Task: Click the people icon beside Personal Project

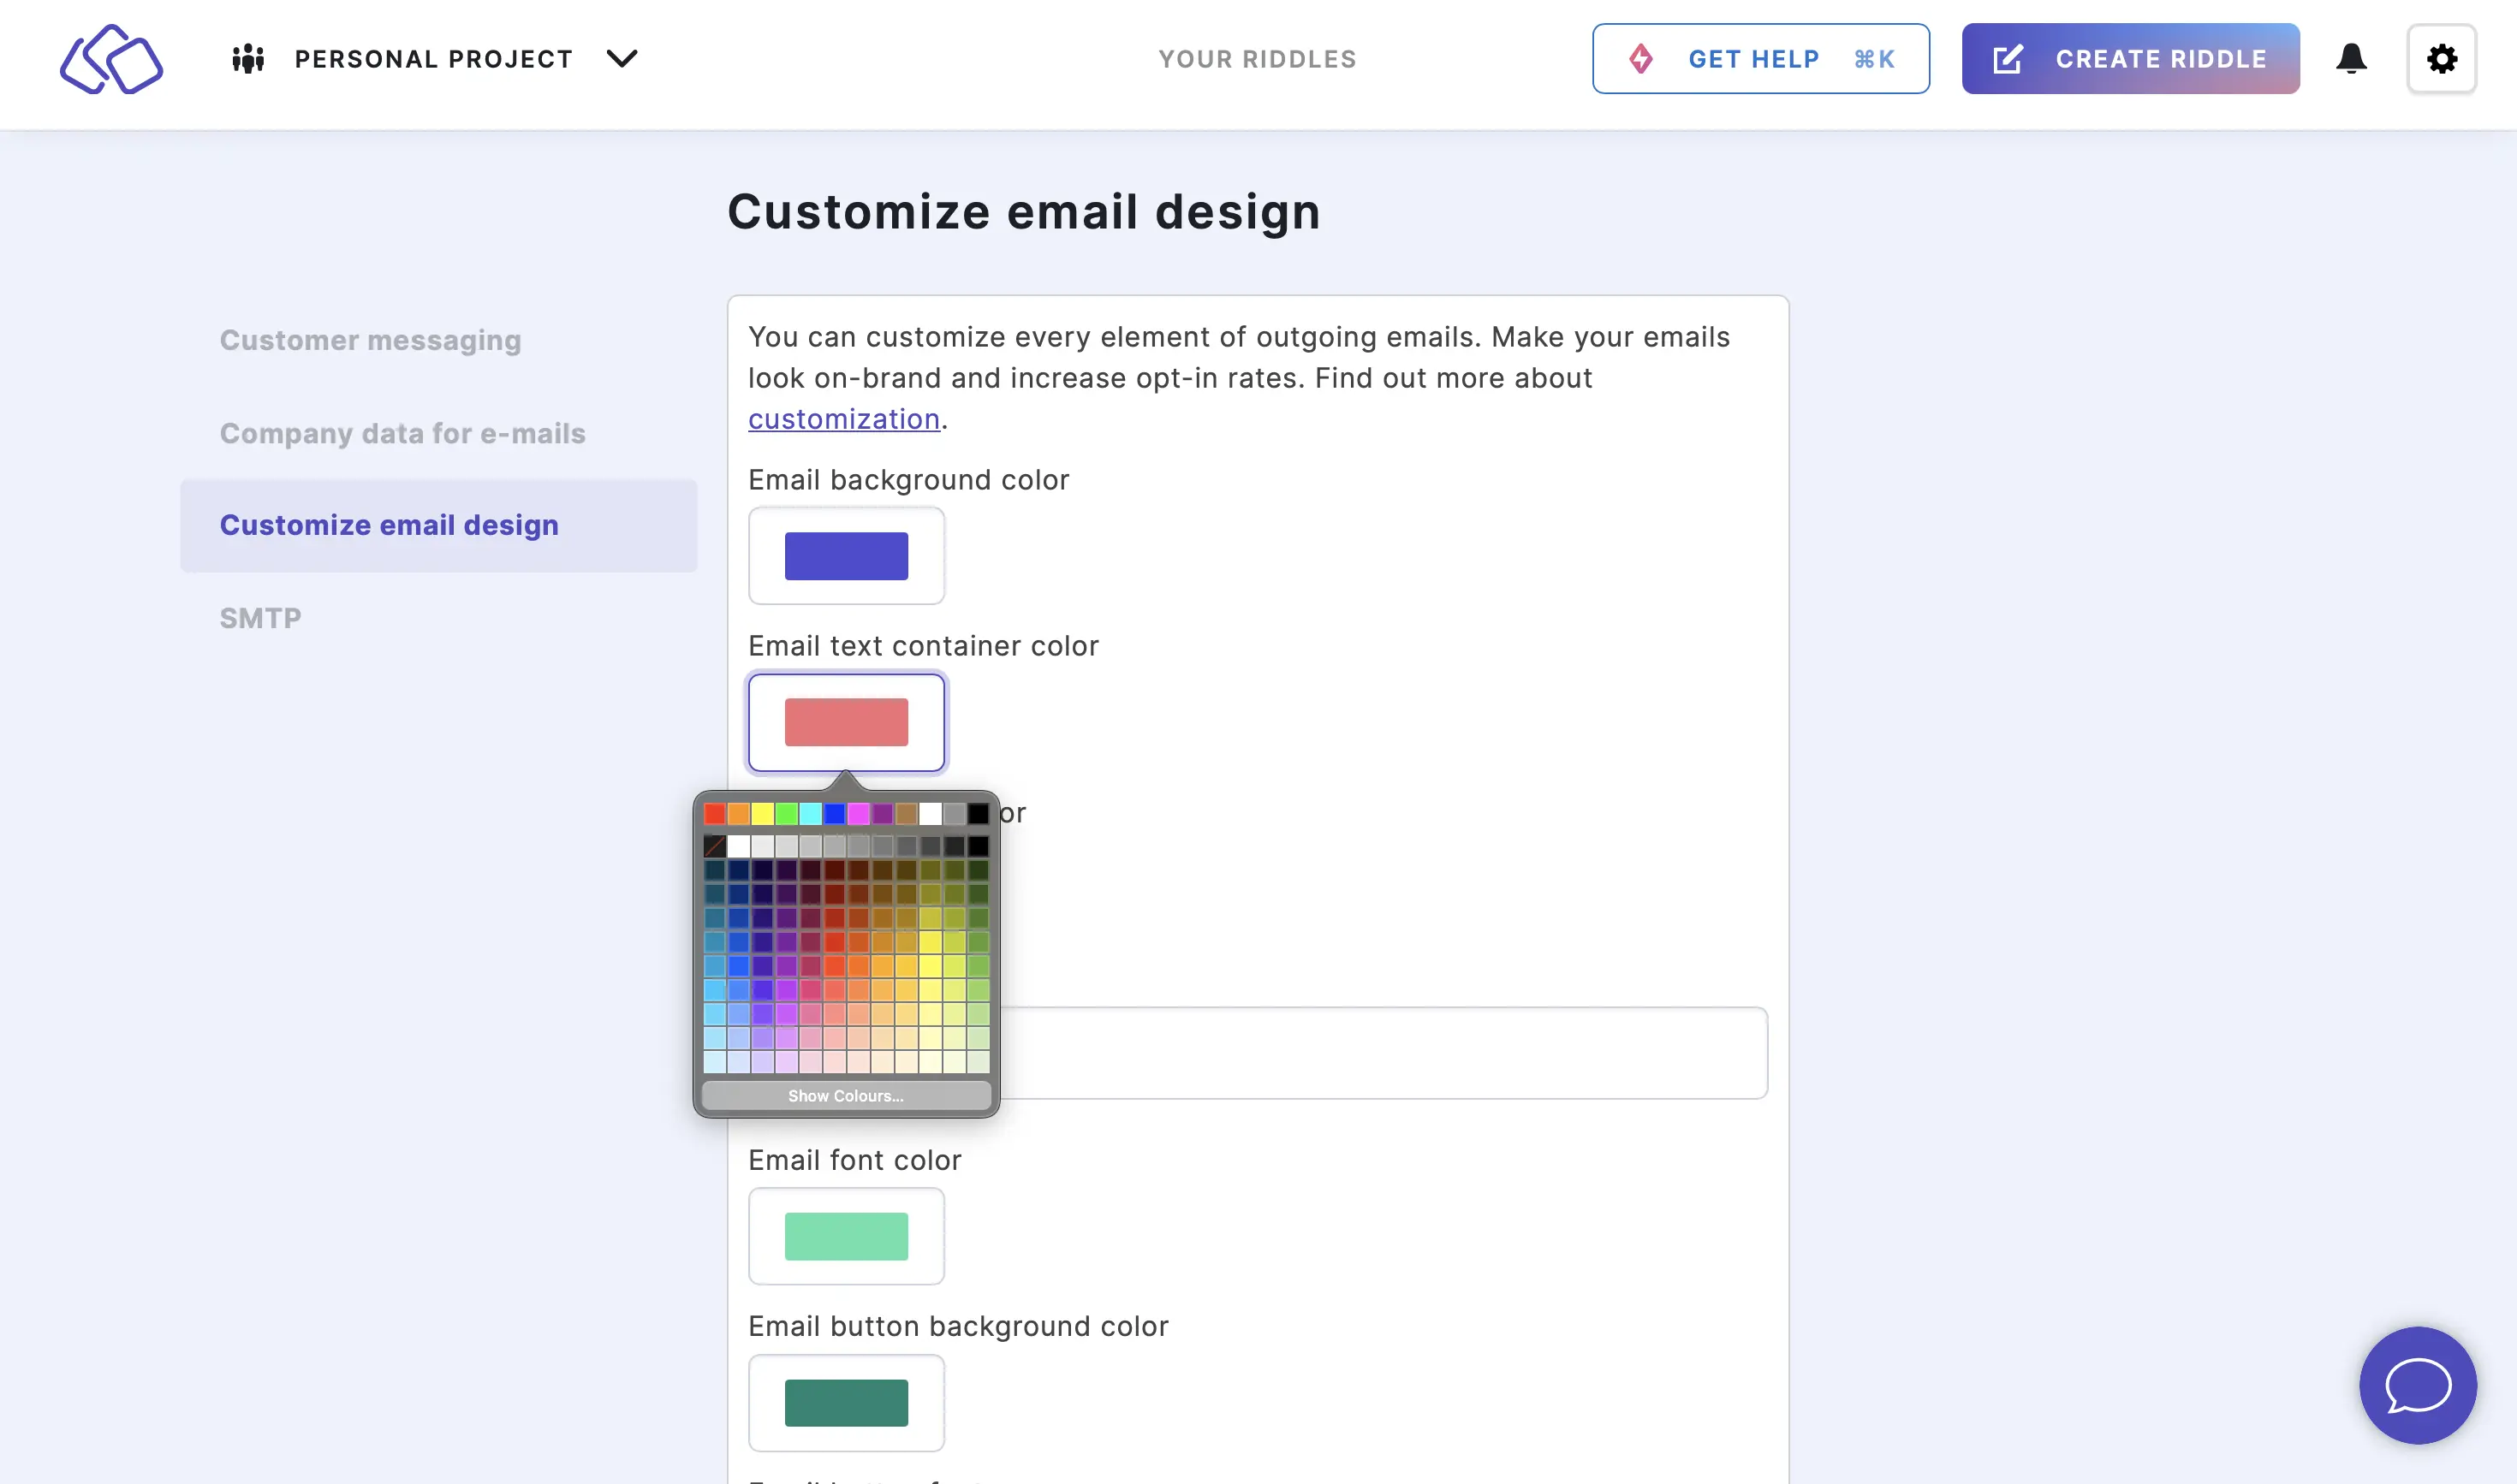Action: coord(248,59)
